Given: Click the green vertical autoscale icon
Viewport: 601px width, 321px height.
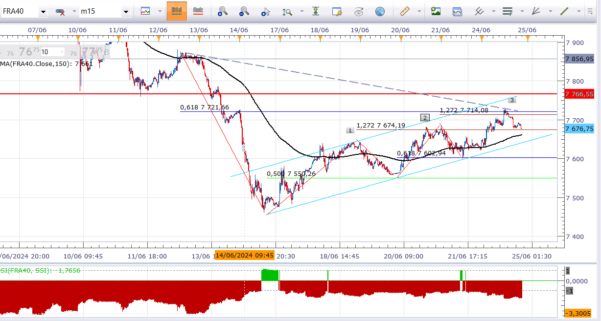Looking at the screenshot, I should click(316, 11).
